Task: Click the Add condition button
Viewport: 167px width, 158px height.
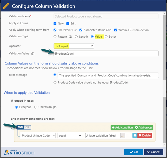Action: point(122,128)
